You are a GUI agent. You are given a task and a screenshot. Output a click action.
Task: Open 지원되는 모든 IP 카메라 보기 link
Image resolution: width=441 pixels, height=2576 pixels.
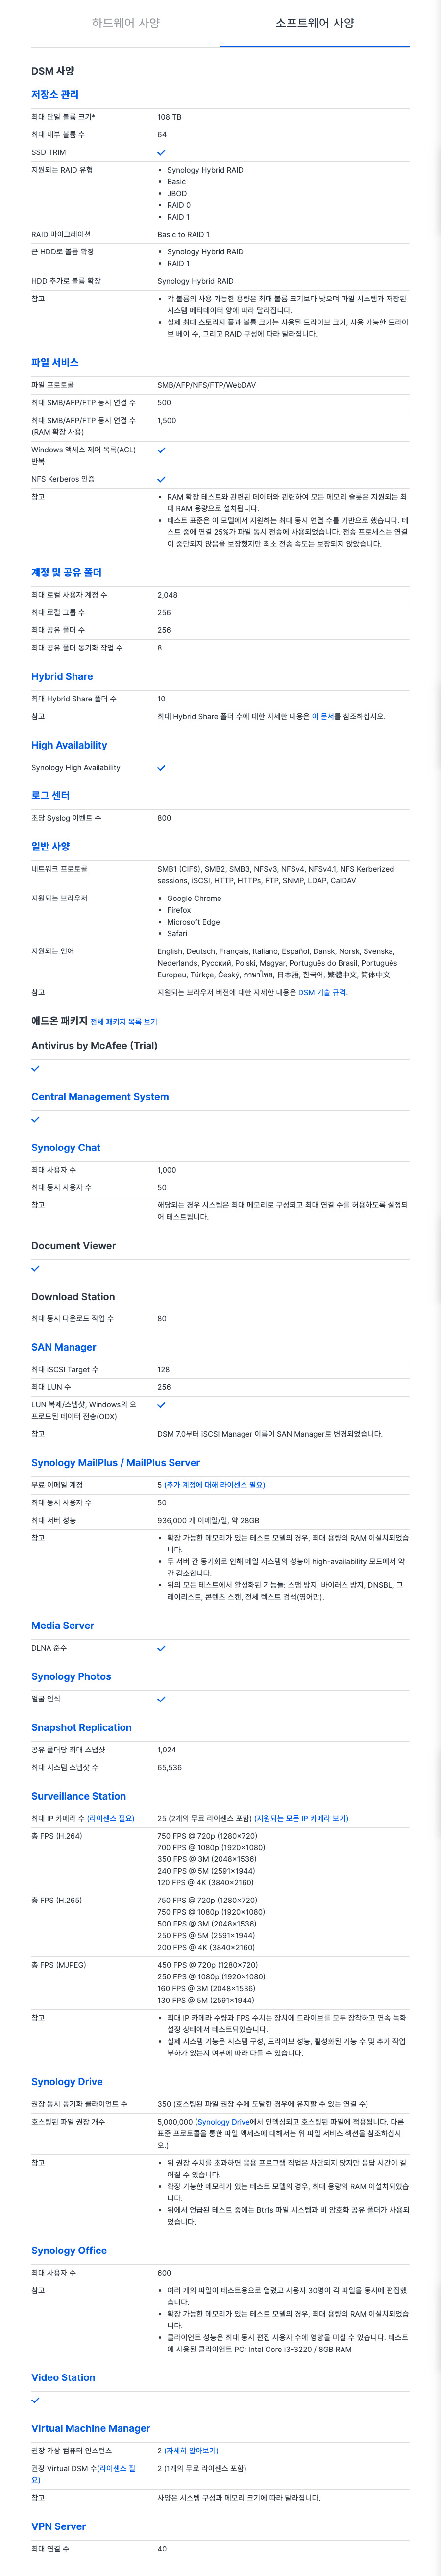click(x=301, y=1818)
